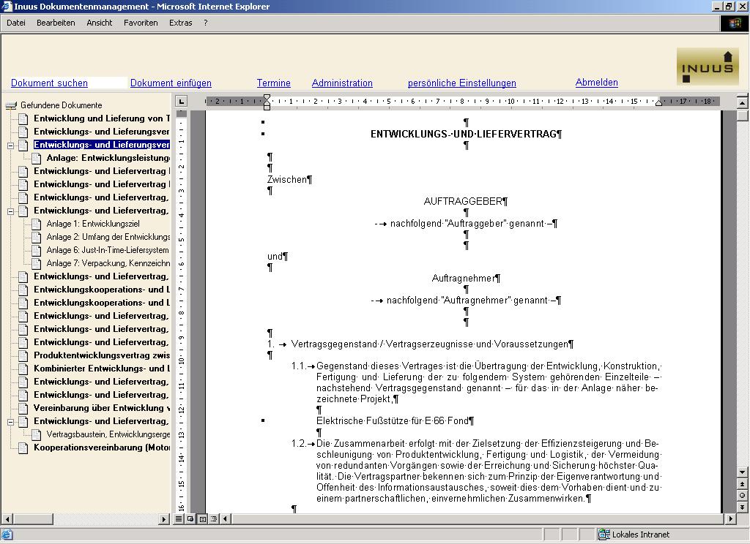Click the Select Browse Object round button
Screen dimensions: 750x544
pos(742,496)
